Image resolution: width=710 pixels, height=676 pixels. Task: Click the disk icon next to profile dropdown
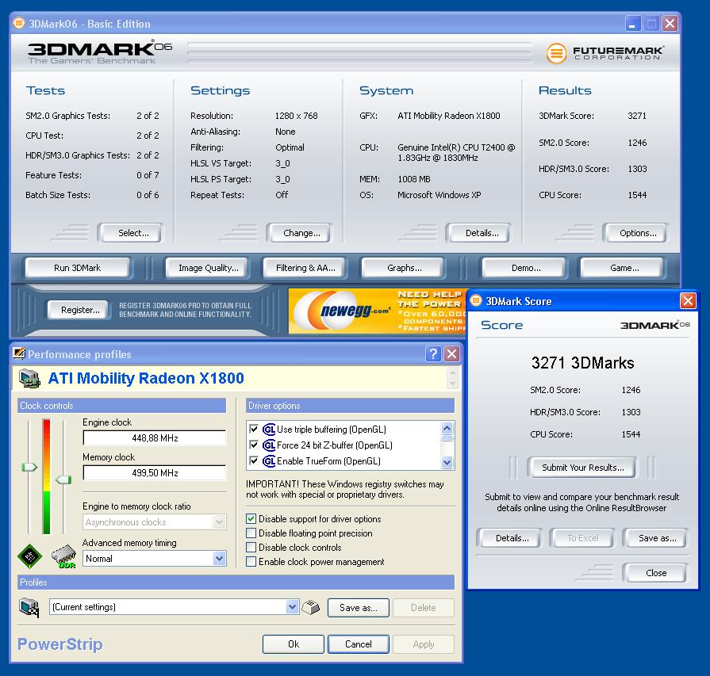(x=311, y=607)
